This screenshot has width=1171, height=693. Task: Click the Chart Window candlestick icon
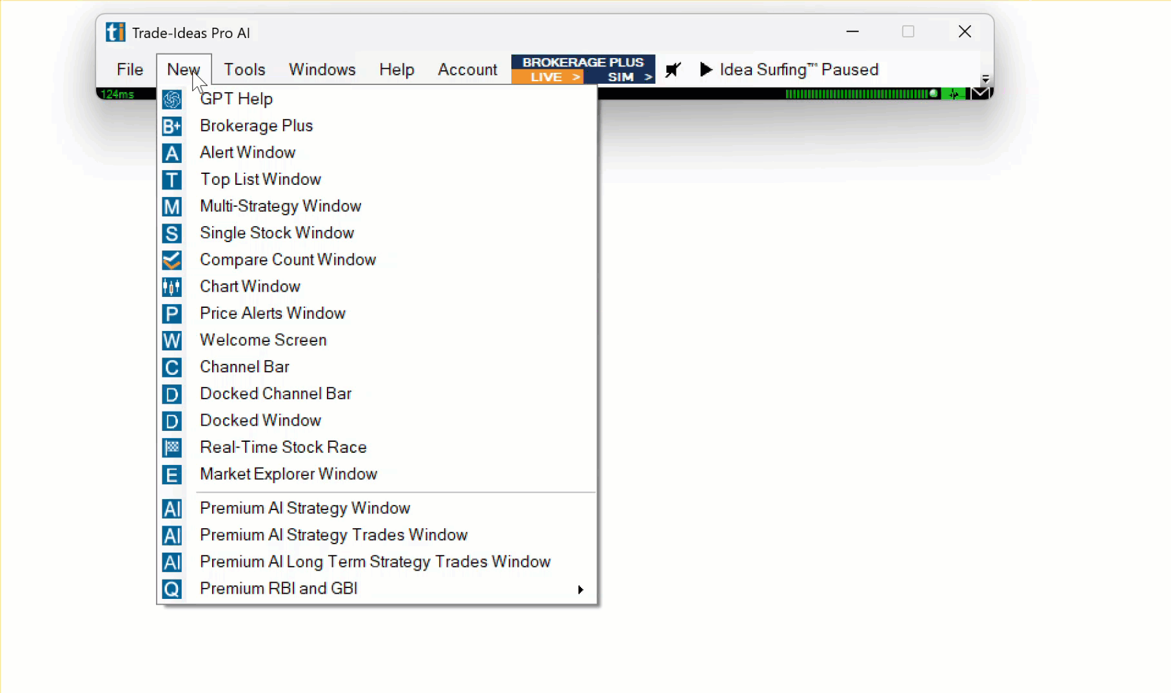pos(172,287)
